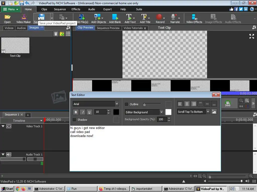
Task: Click the undo arrow in title bar
Action: point(27,3)
